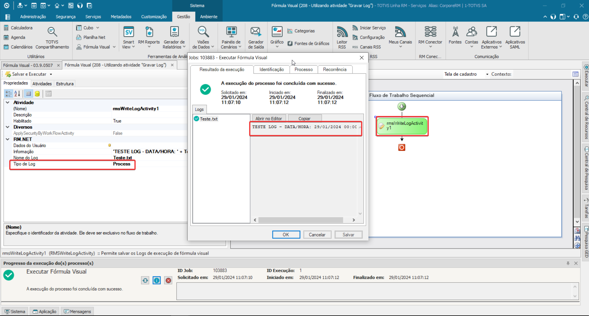Open Fontes in Comunicação group
The image size is (589, 316).
pyautogui.click(x=455, y=36)
